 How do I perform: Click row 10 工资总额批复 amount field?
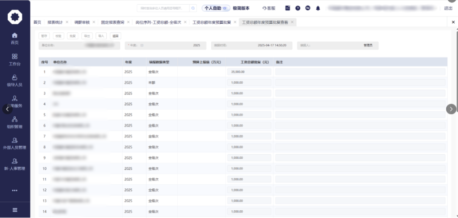click(249, 168)
